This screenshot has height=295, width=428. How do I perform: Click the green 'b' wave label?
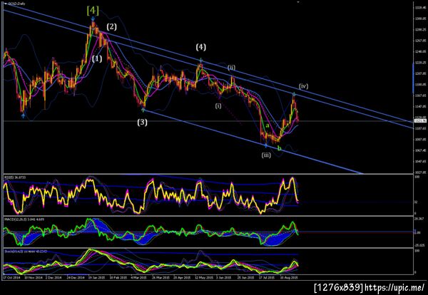click(x=279, y=148)
